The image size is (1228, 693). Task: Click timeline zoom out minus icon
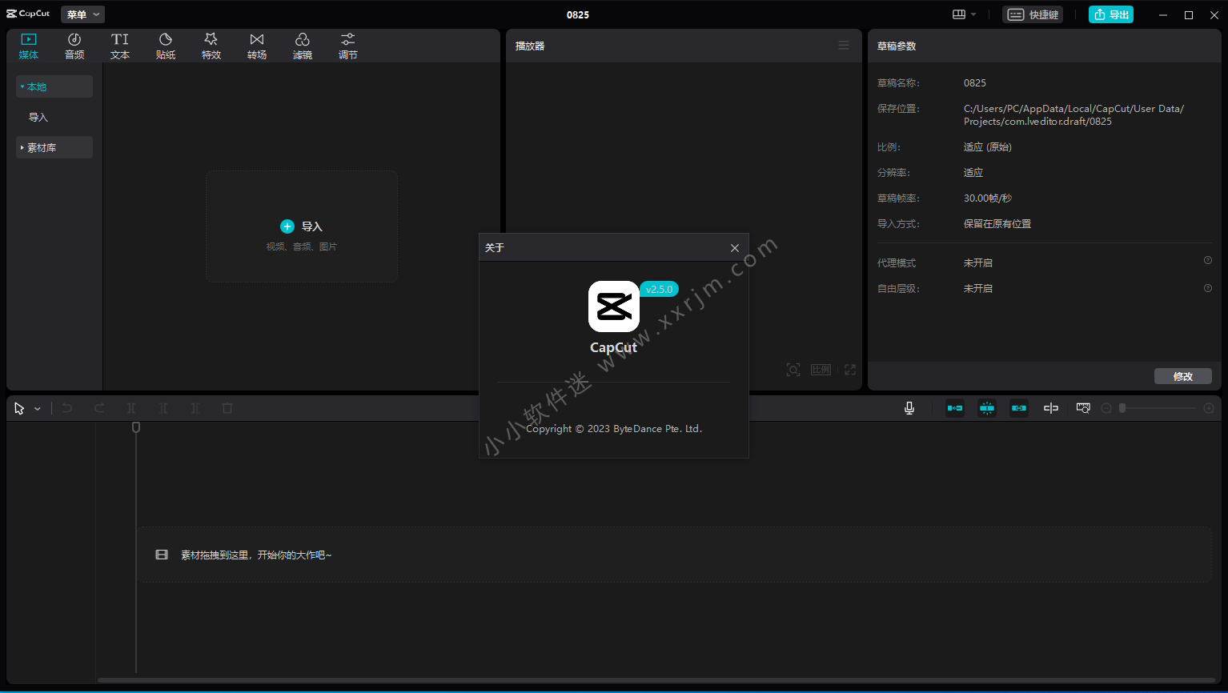[x=1106, y=408]
